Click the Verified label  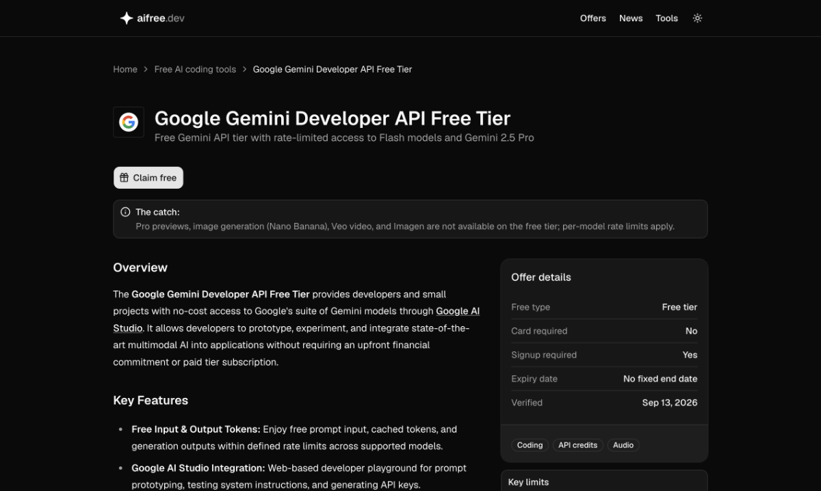click(527, 403)
